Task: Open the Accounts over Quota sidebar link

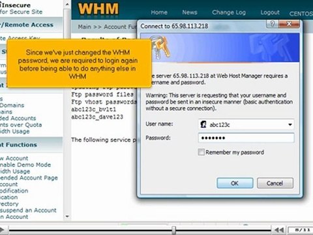Action: click(21, 125)
